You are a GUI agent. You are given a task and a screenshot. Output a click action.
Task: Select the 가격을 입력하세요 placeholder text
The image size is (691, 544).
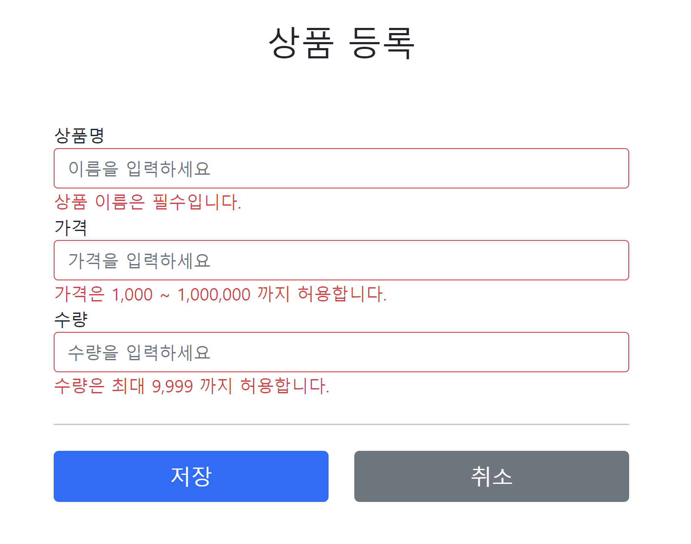(x=138, y=261)
